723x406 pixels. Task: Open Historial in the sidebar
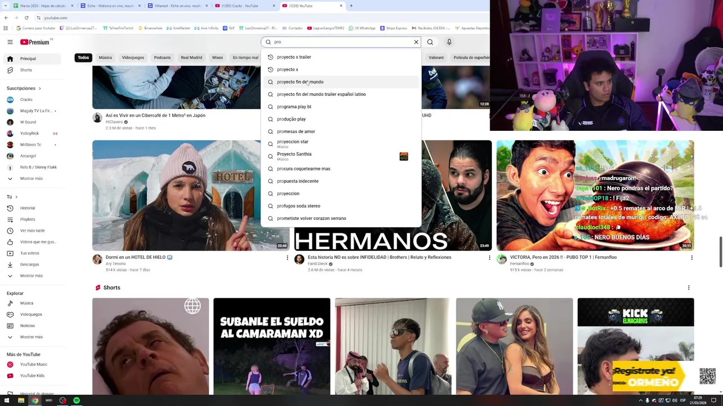tap(31, 208)
